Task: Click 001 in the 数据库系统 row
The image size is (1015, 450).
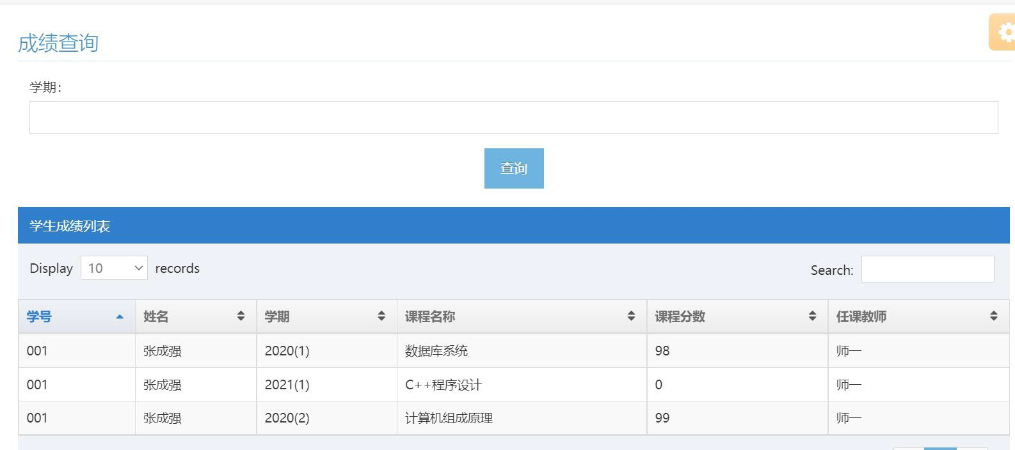Action: point(37,351)
